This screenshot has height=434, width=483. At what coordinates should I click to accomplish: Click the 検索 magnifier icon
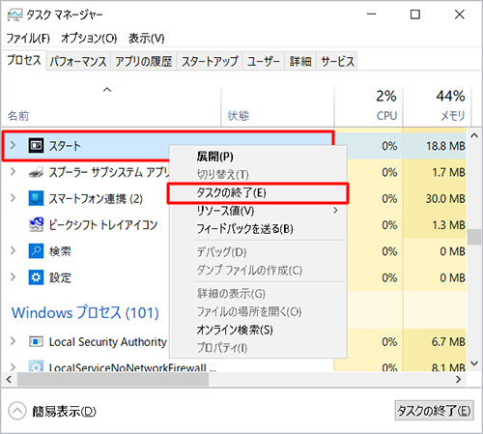[x=36, y=251]
